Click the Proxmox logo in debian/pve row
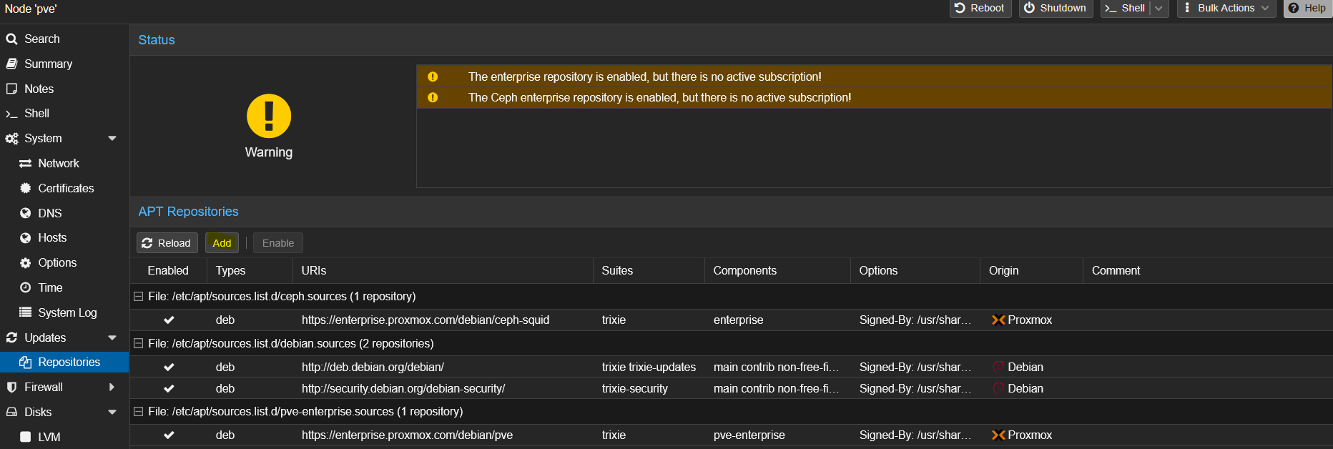Screen dimensions: 1333x449 (x=998, y=435)
